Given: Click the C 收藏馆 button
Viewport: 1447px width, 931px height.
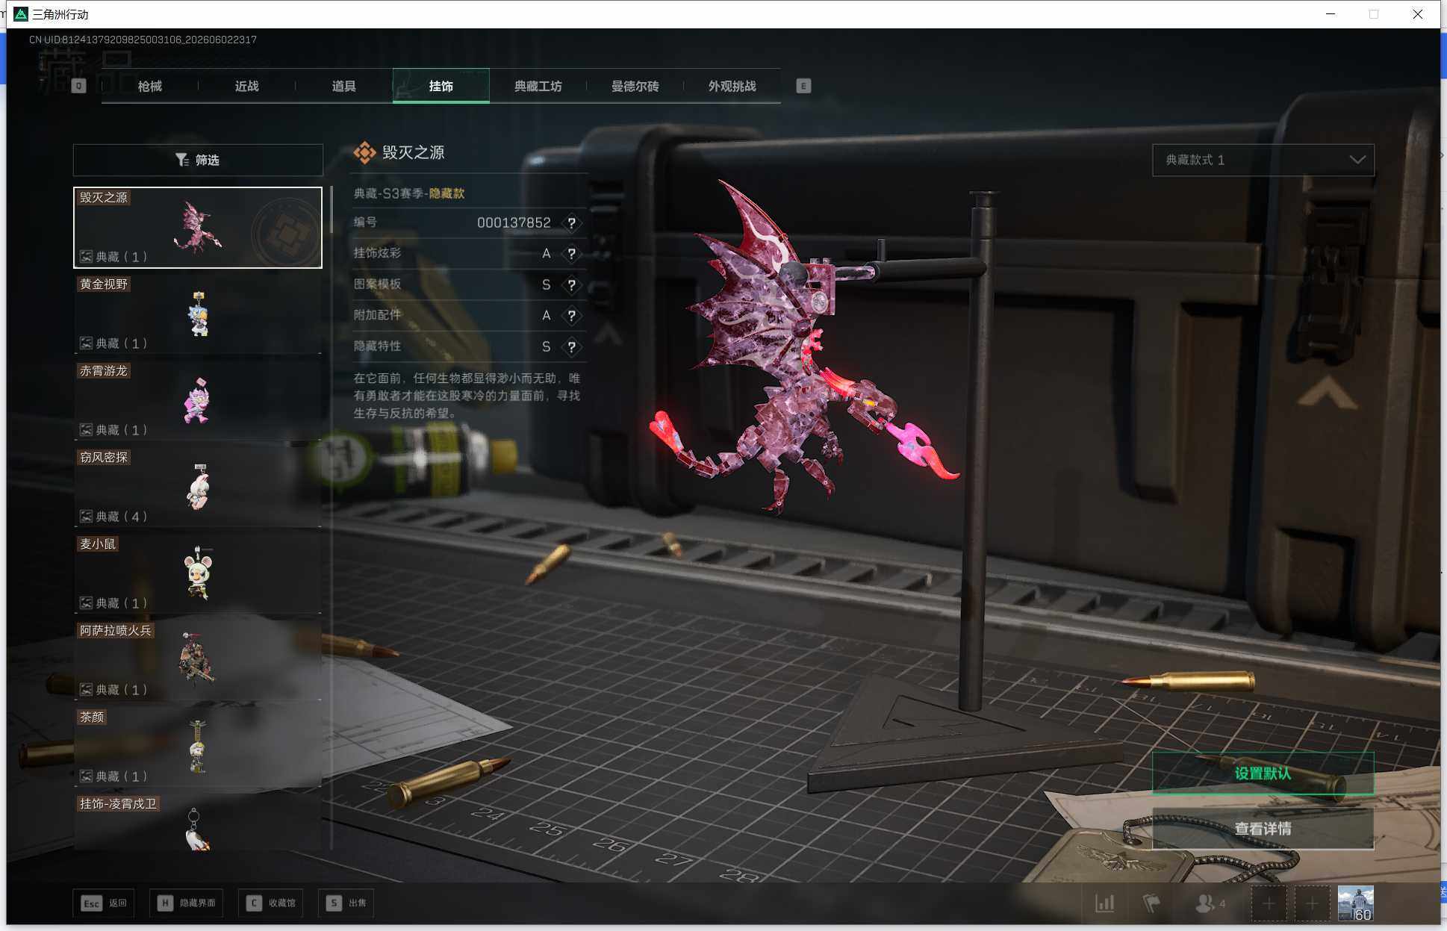Looking at the screenshot, I should pyautogui.click(x=271, y=903).
